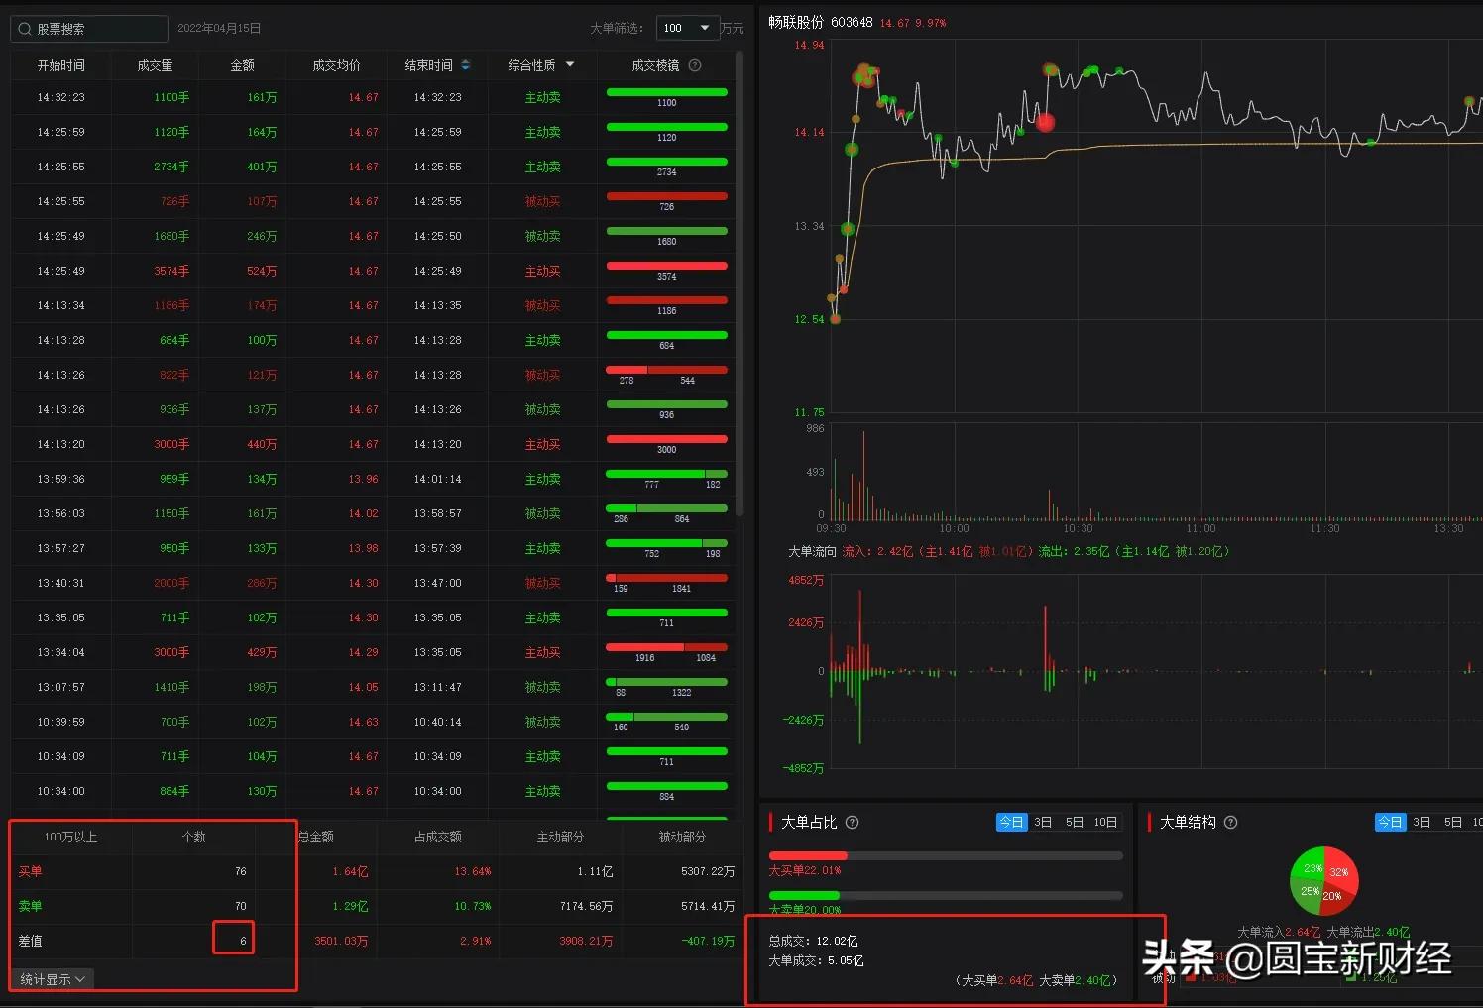The image size is (1483, 1008).
Task: Click end time 14:13:35 cell
Action: point(437,305)
